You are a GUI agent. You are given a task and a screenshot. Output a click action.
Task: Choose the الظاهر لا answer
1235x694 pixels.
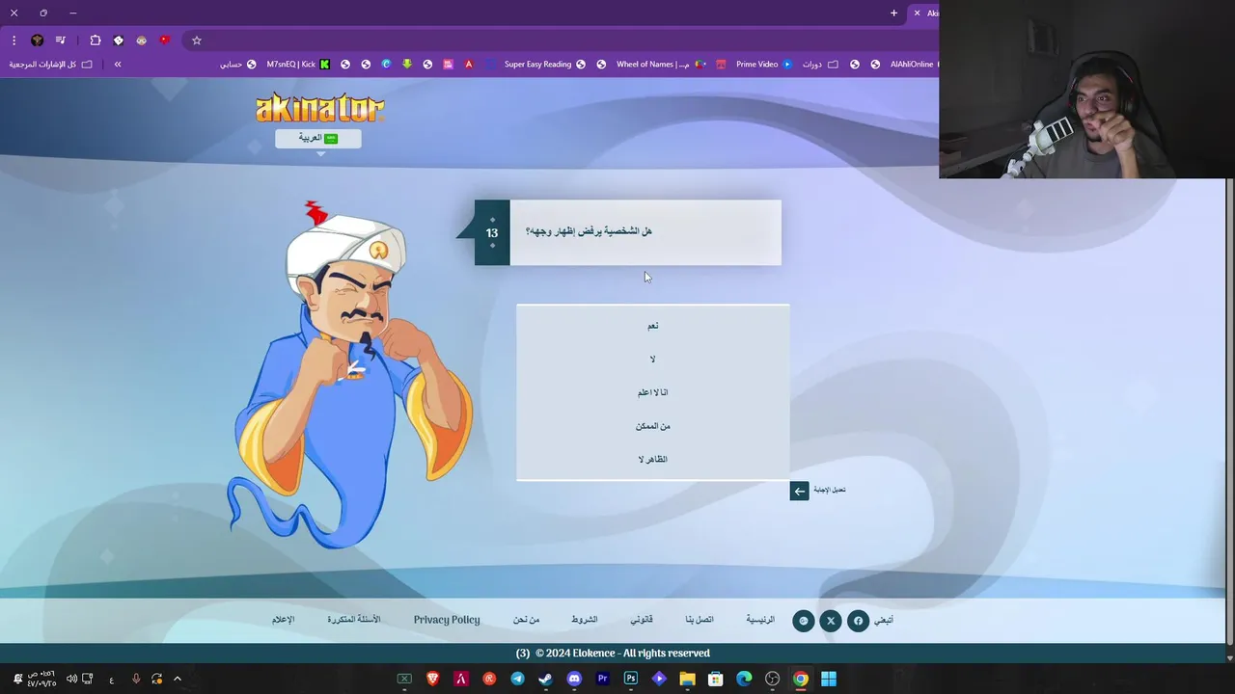pyautogui.click(x=653, y=459)
